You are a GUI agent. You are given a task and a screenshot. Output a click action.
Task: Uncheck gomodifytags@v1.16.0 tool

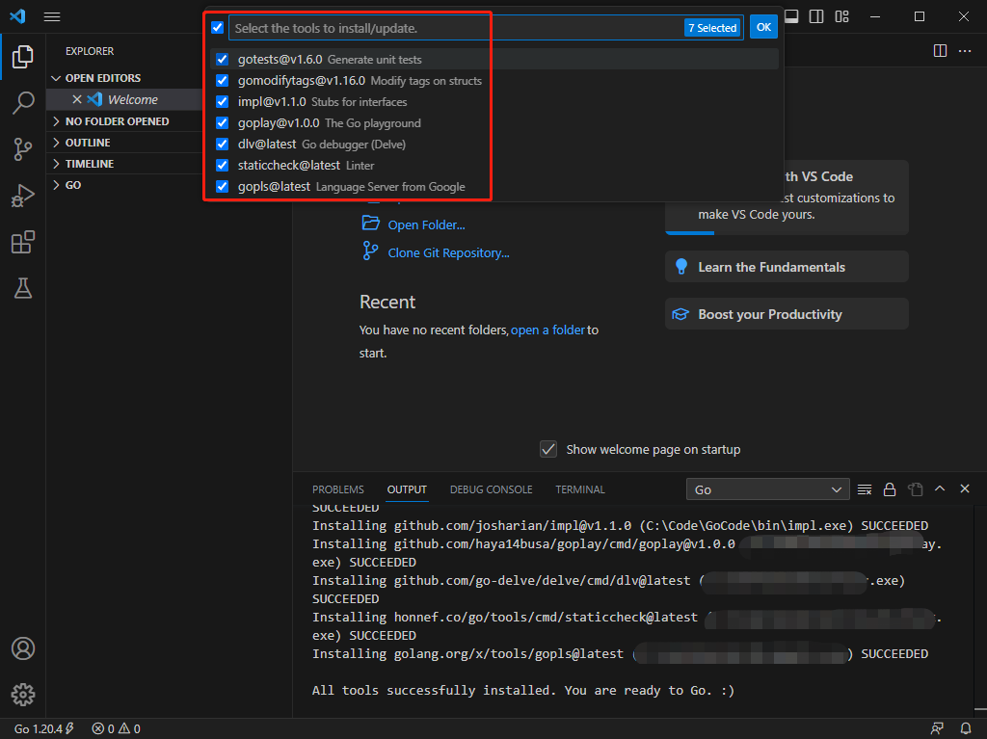[223, 81]
